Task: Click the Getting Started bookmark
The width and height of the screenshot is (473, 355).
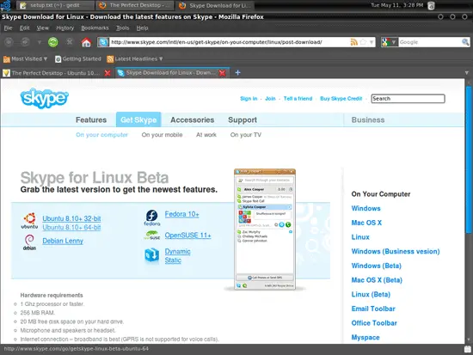Action: click(78, 58)
